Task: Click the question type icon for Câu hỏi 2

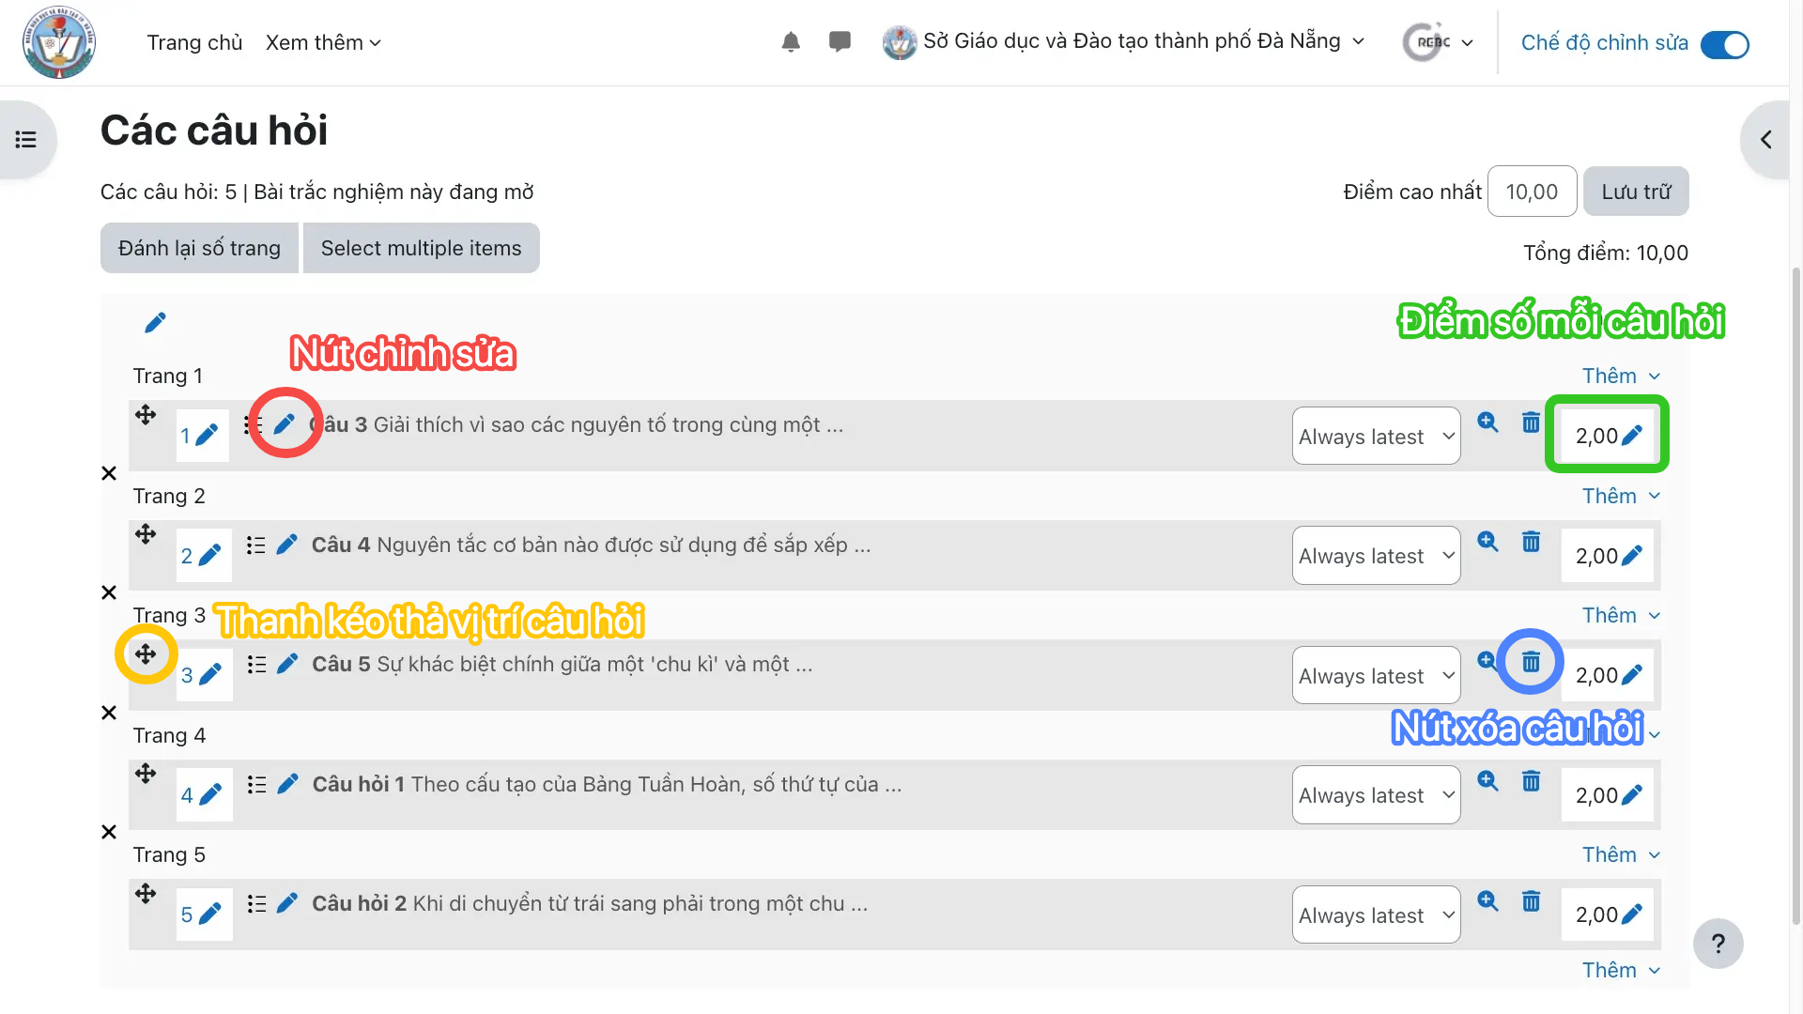Action: (256, 903)
